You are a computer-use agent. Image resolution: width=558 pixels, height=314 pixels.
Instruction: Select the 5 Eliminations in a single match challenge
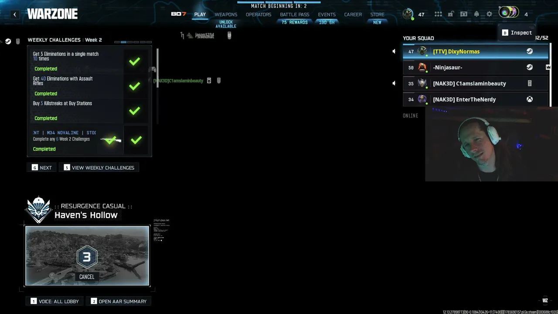[x=89, y=61]
